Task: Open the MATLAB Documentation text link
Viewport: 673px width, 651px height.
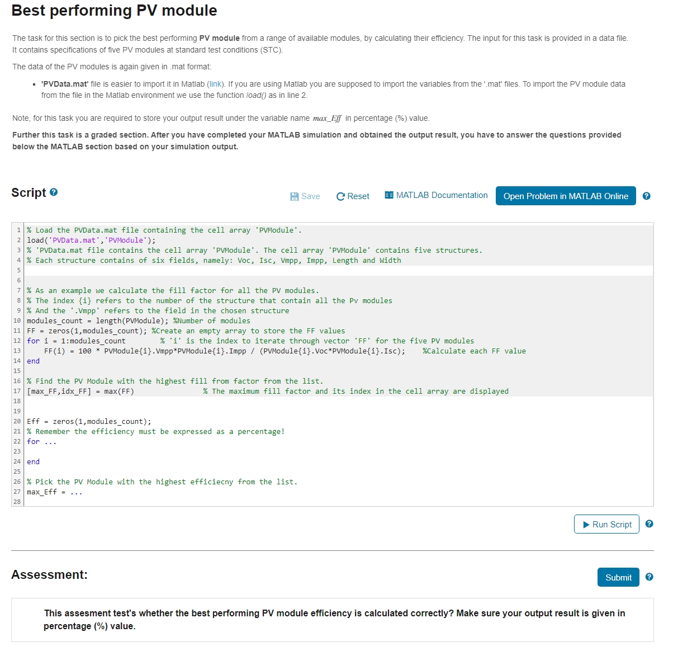Action: click(442, 195)
